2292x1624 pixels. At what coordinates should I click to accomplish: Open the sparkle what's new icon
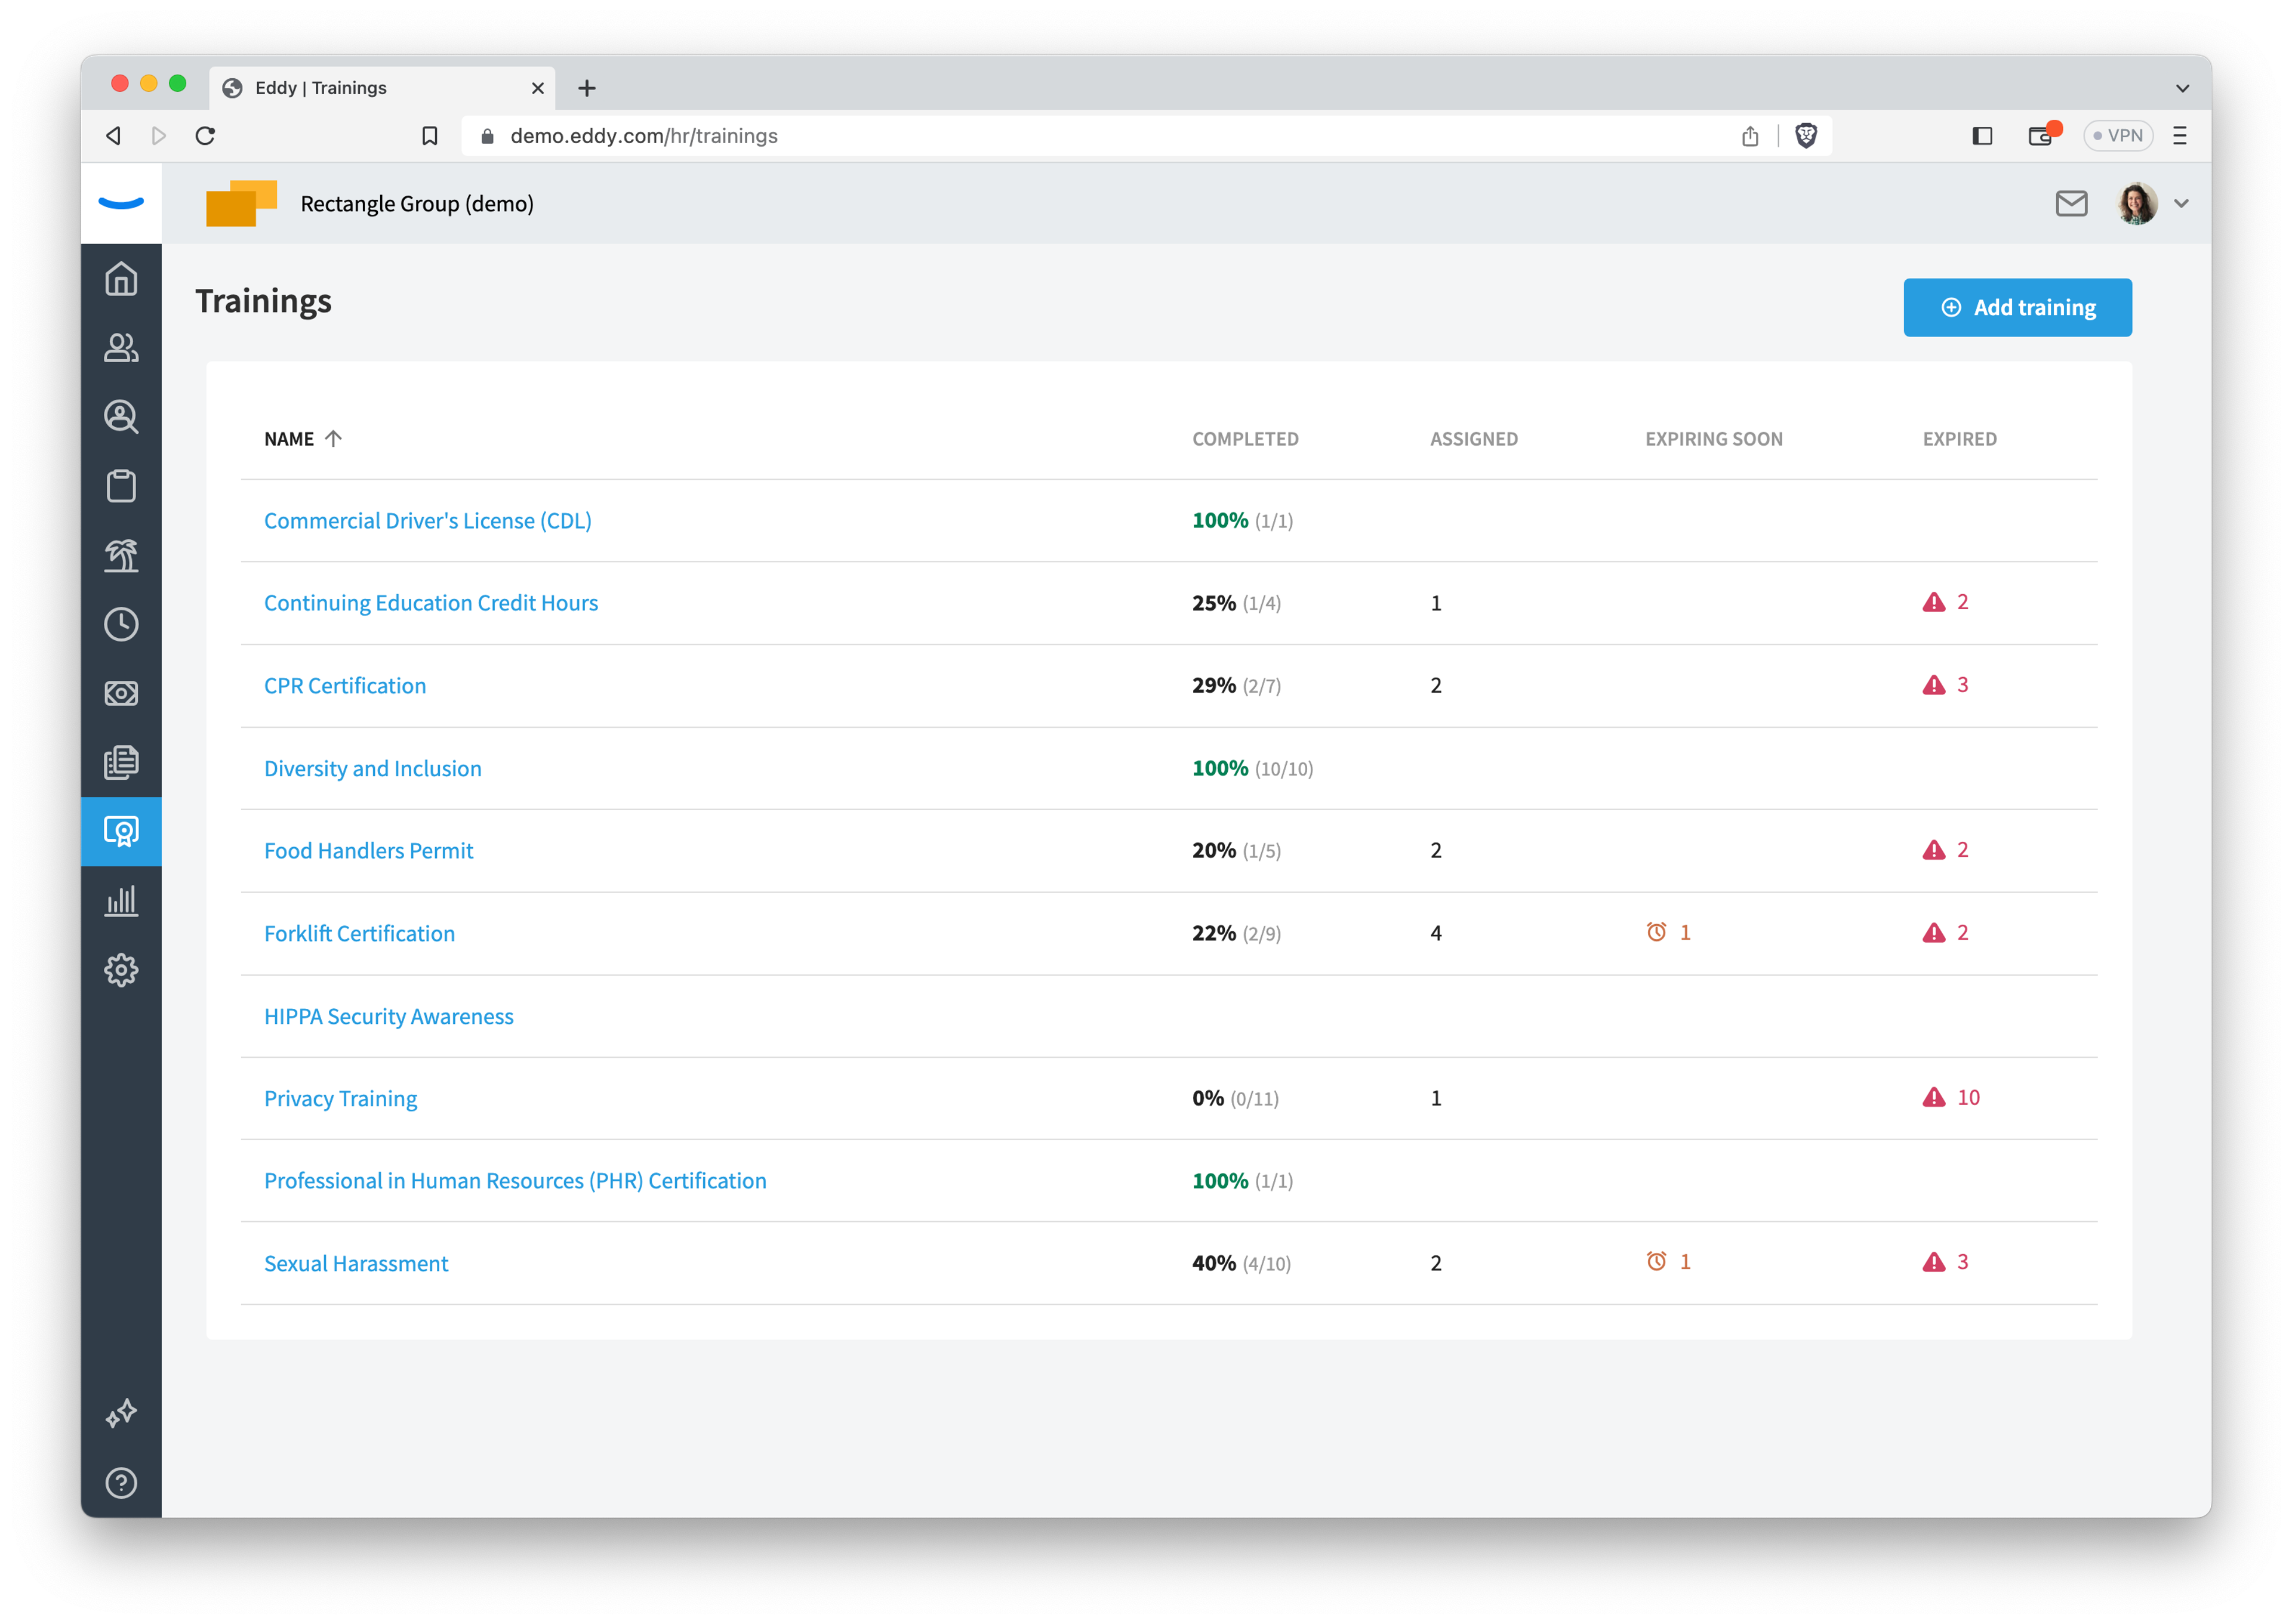pyautogui.click(x=121, y=1413)
